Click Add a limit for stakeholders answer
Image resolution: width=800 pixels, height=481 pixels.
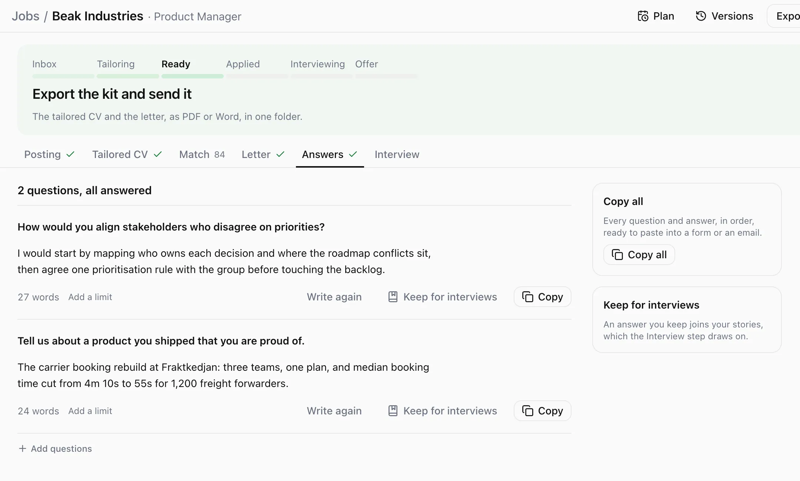[x=90, y=297]
